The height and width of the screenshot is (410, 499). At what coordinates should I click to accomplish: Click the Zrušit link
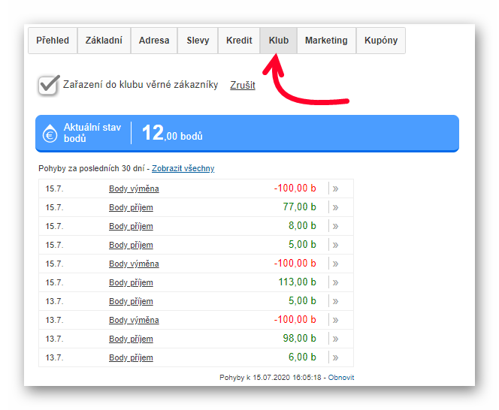pos(243,86)
